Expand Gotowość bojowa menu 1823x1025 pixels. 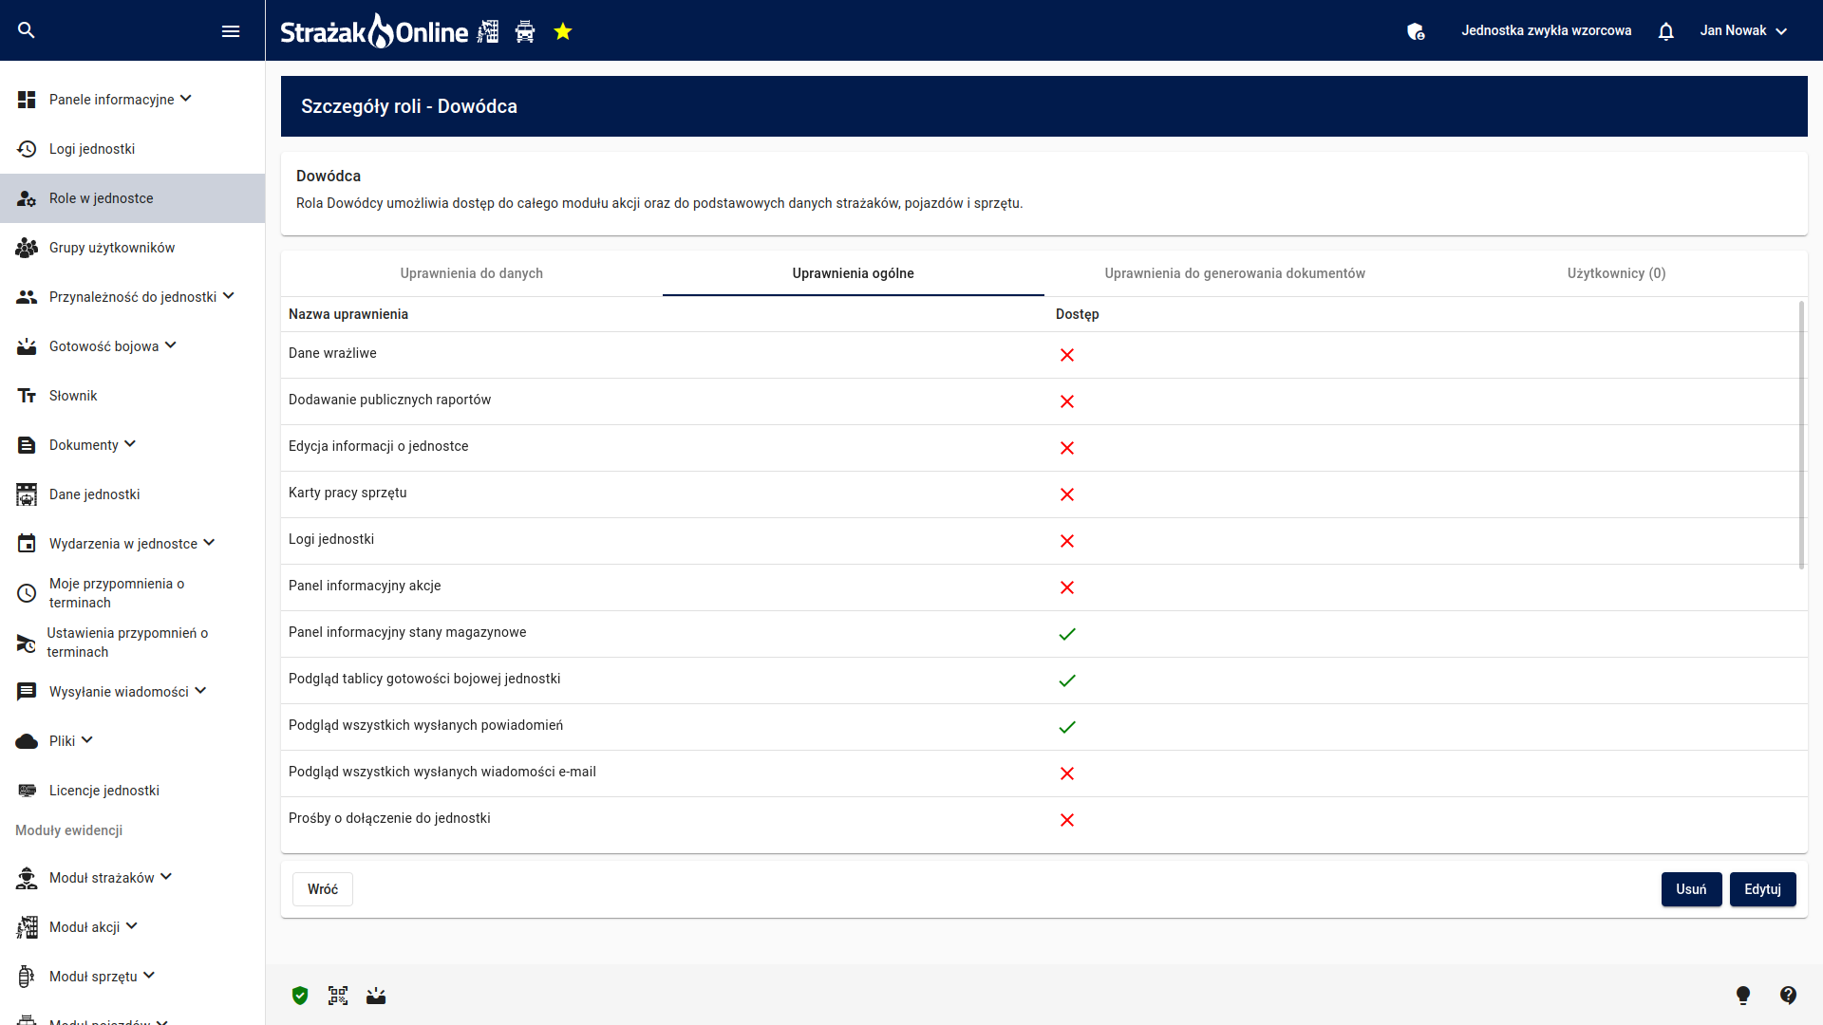[x=171, y=345]
